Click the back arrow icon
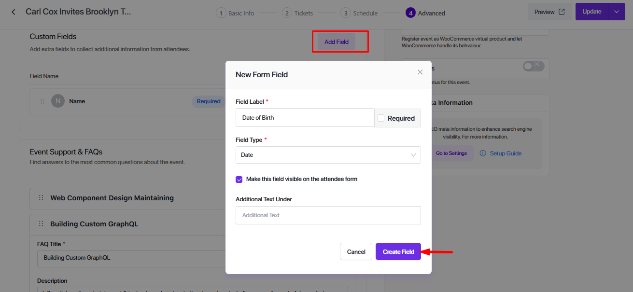Viewport: 633px width, 292px height. coord(14,12)
